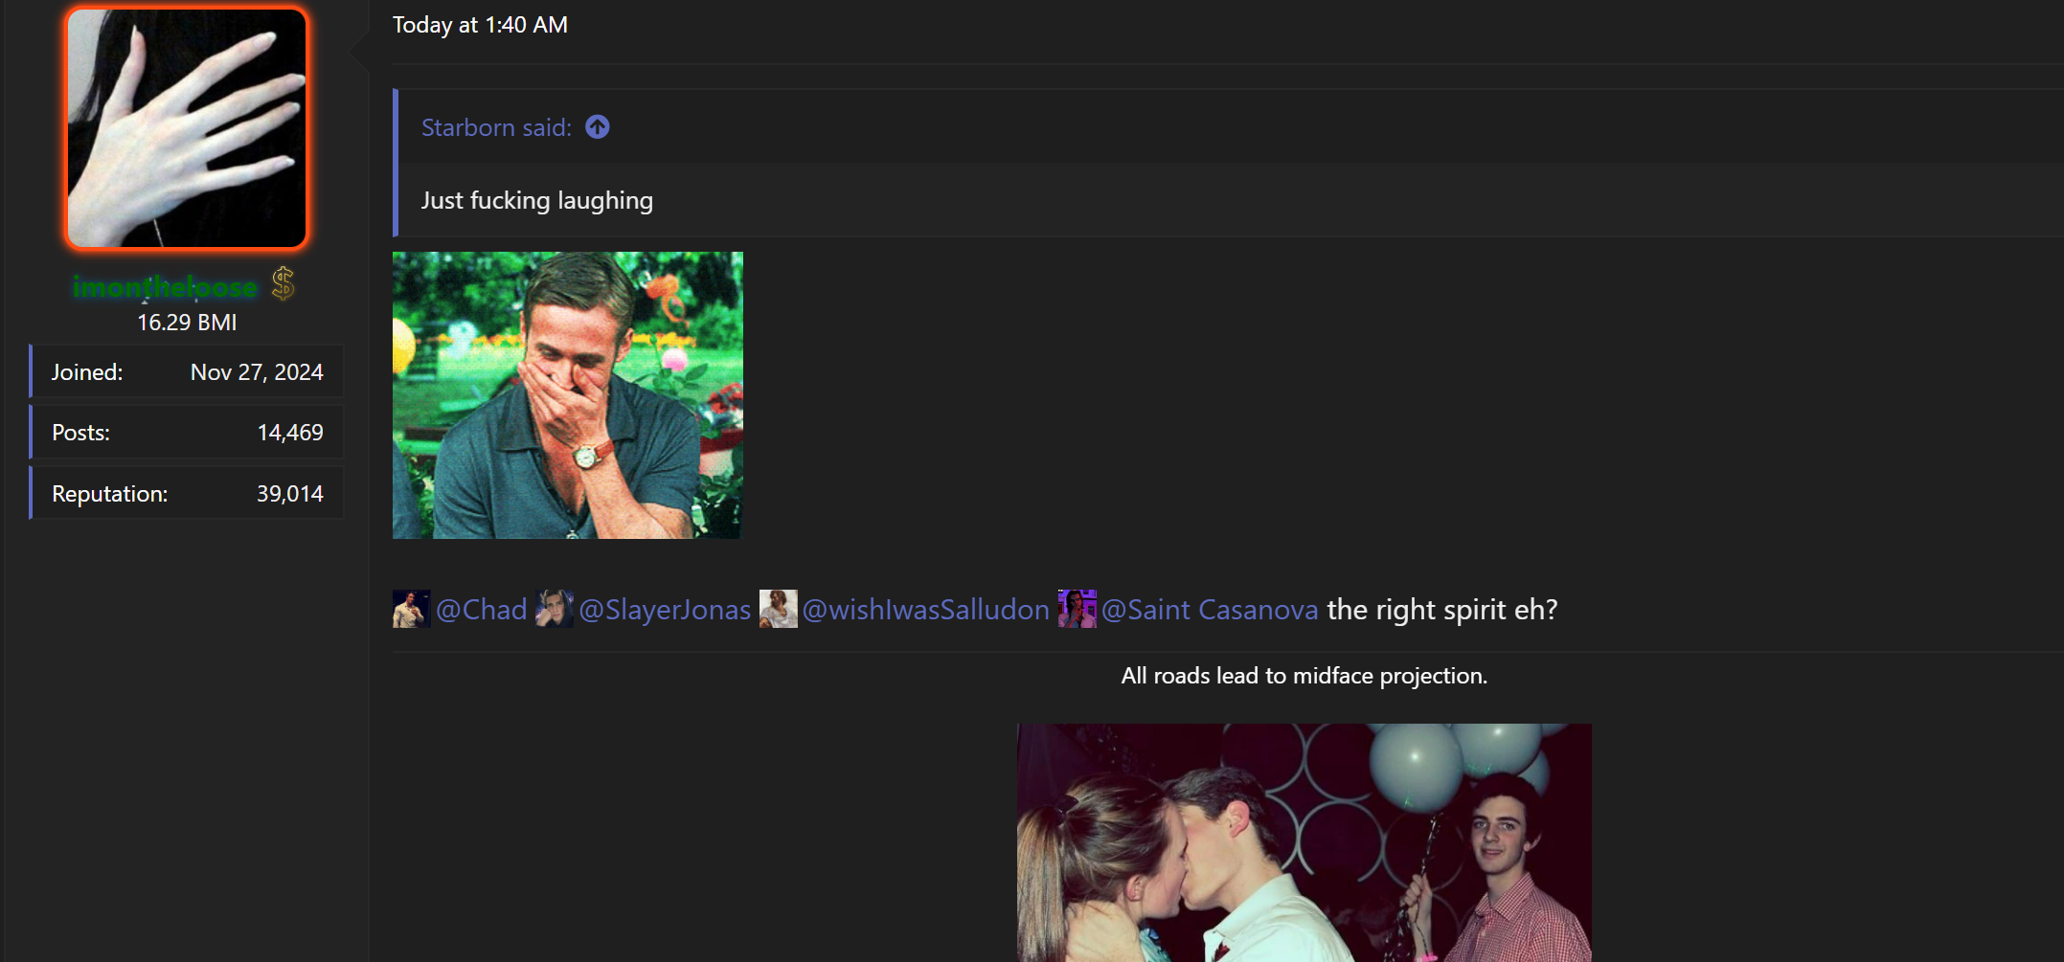2064x962 pixels.
Task: Open the @SlayerJonas mention link
Action: click(x=665, y=610)
